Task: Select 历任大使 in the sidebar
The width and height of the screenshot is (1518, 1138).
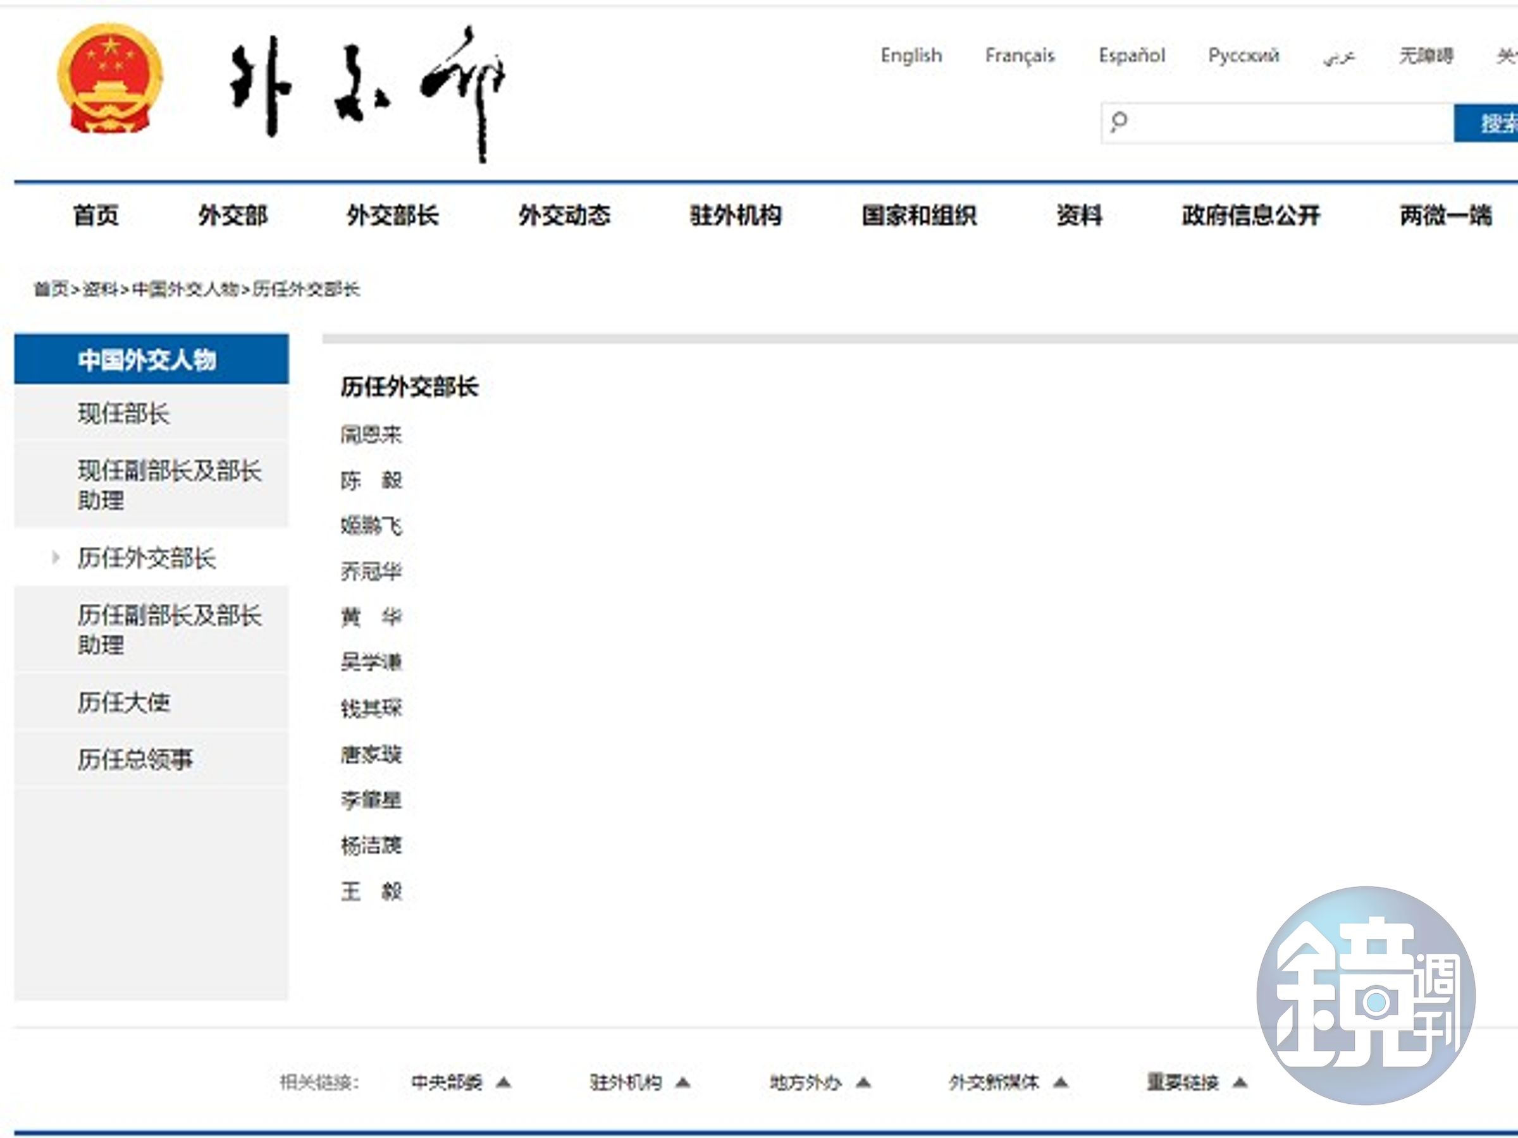Action: point(152,702)
